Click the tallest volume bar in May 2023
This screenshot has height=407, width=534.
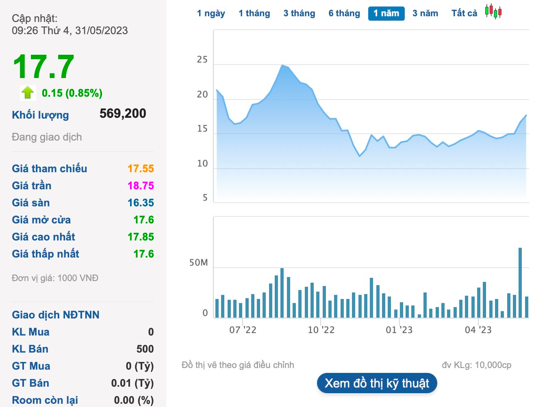(x=520, y=283)
